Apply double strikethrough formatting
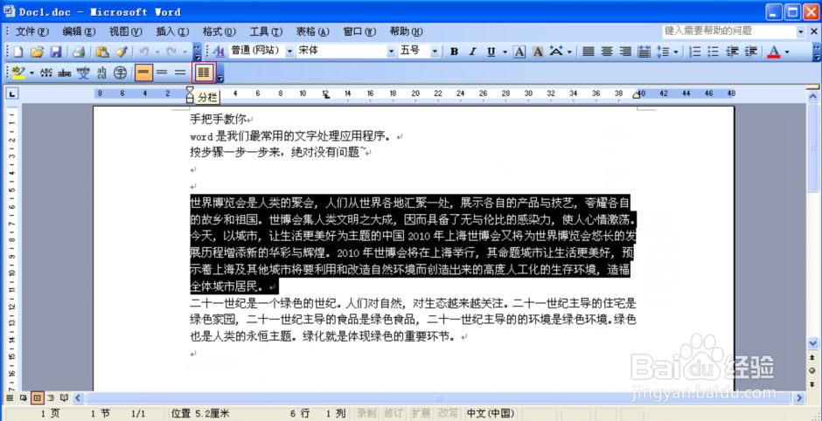 (x=65, y=72)
